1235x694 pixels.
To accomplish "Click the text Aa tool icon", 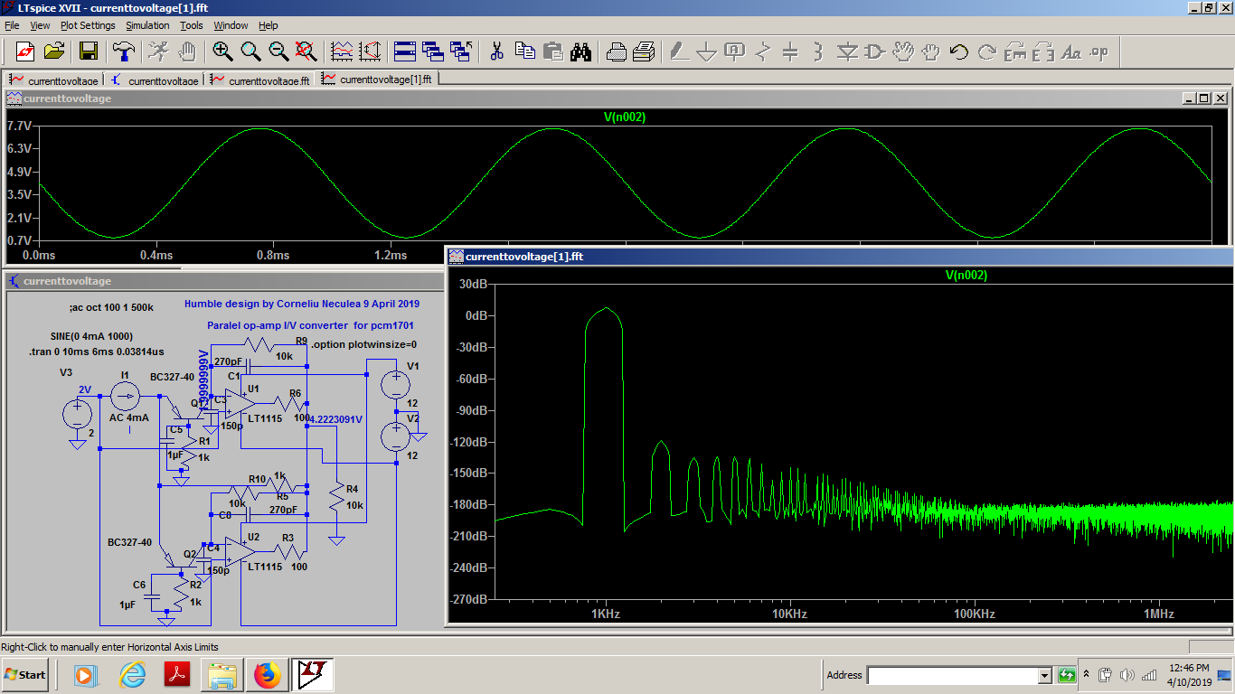I will [1071, 51].
